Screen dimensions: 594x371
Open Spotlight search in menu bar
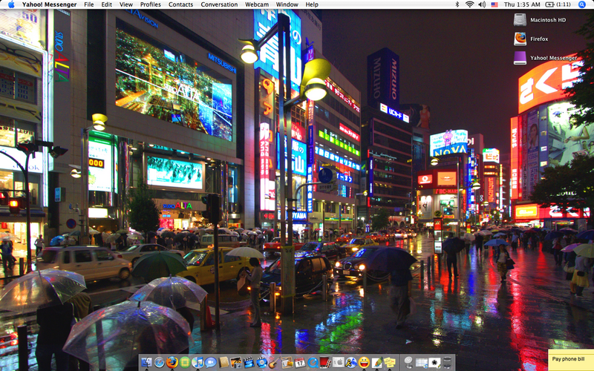point(582,4)
